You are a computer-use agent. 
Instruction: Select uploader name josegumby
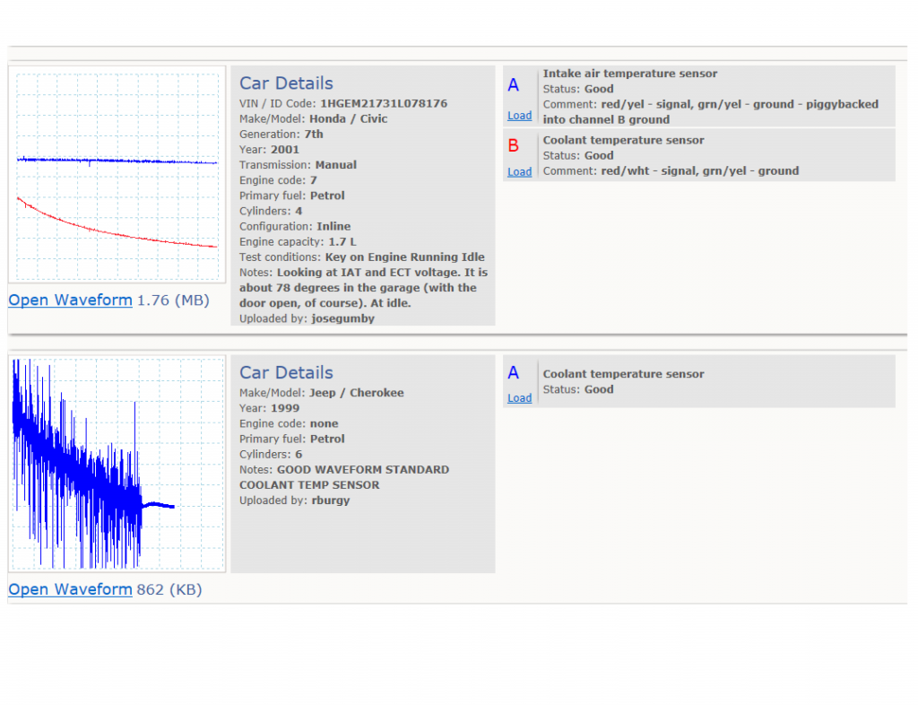(x=343, y=318)
